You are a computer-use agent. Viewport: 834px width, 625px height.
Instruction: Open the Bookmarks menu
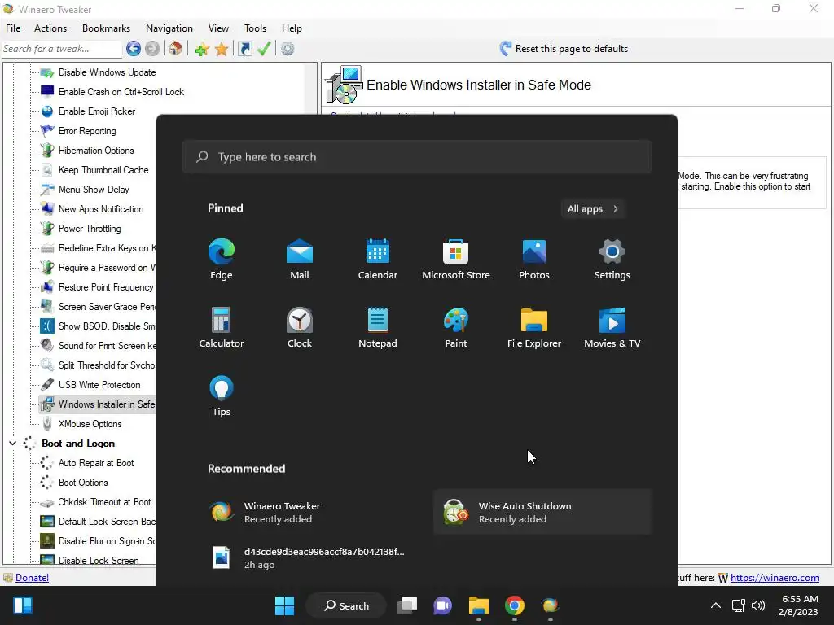[x=106, y=28]
